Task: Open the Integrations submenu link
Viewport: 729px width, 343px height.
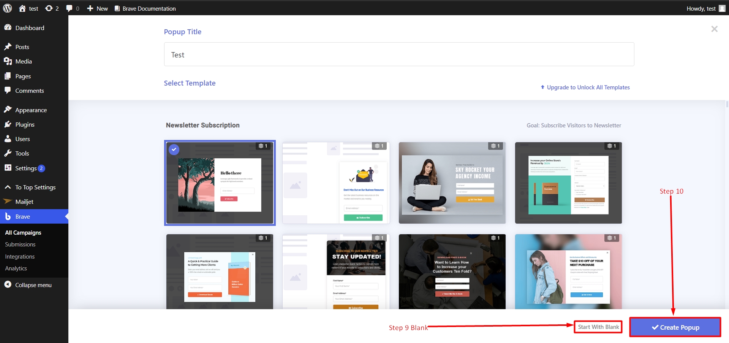Action: pyautogui.click(x=20, y=257)
